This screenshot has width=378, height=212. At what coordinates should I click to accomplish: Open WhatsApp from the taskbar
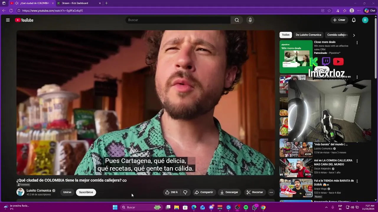pyautogui.click(x=255, y=207)
